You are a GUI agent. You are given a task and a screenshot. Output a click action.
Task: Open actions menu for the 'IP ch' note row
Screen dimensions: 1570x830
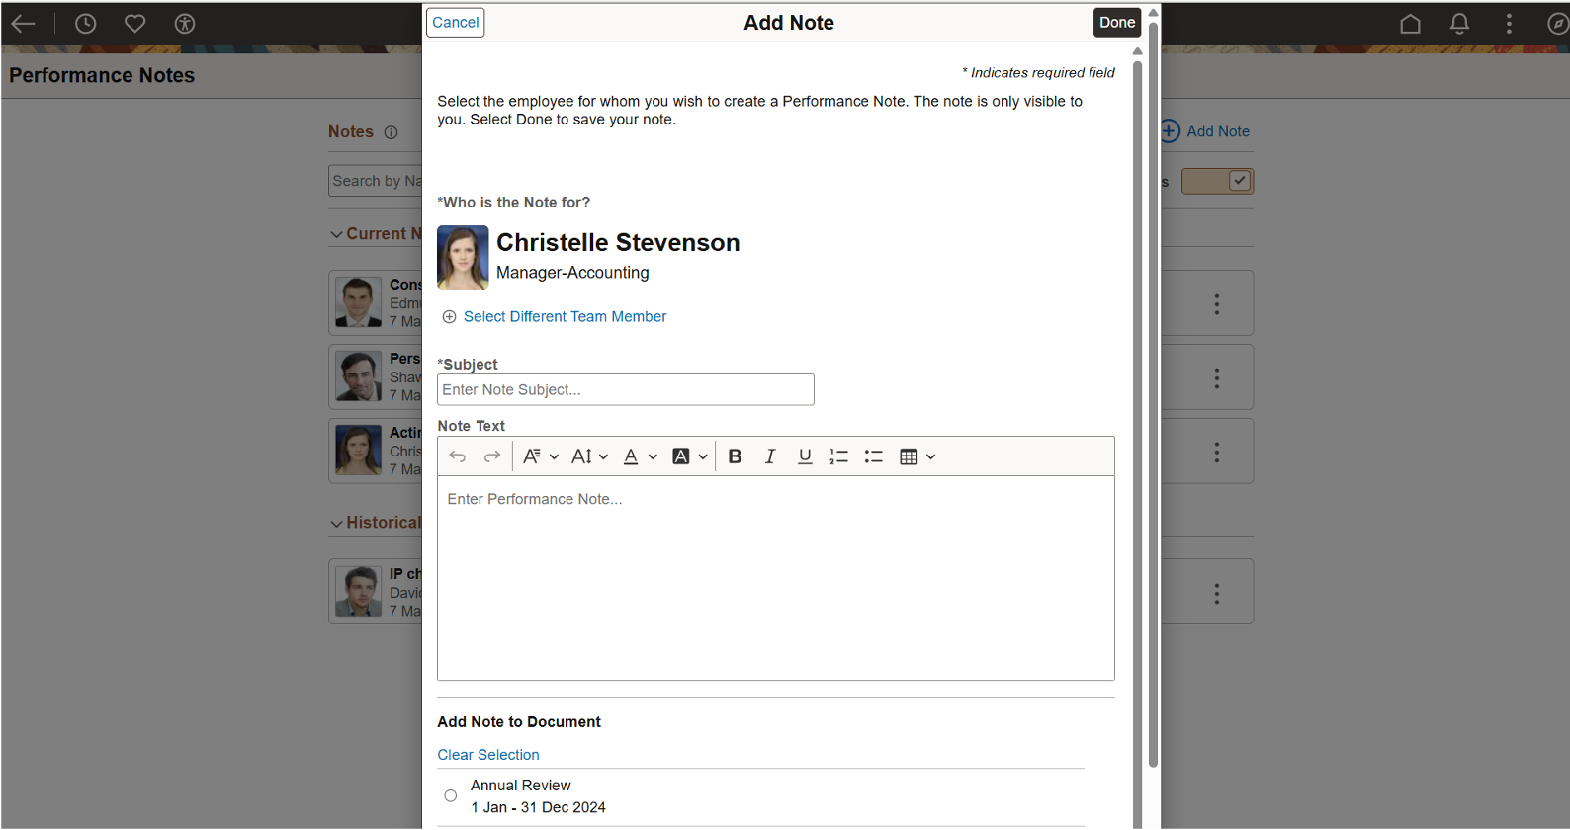point(1217,594)
